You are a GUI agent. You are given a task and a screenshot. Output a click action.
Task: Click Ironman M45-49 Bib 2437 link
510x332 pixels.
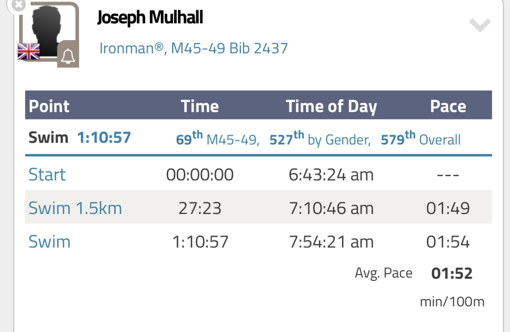[x=193, y=48]
